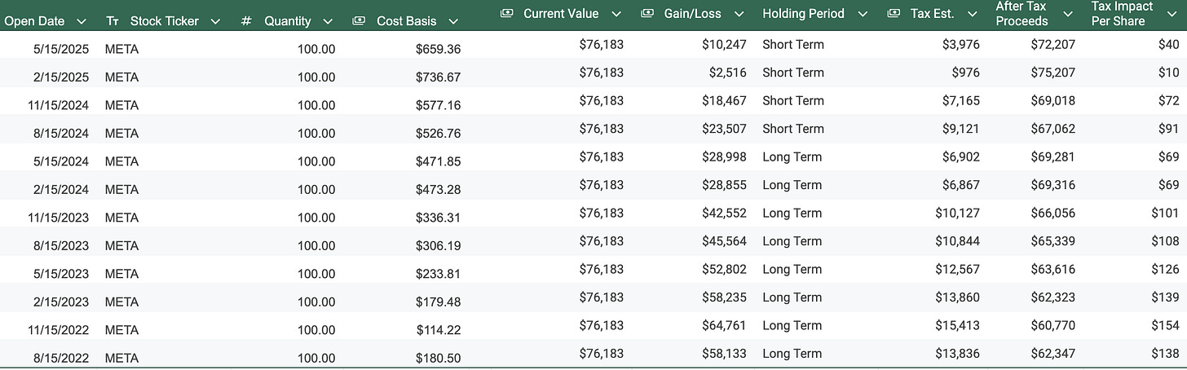Image resolution: width=1187 pixels, height=370 pixels.
Task: Select the after tax proceeds cell $72,207
Action: tap(1052, 44)
